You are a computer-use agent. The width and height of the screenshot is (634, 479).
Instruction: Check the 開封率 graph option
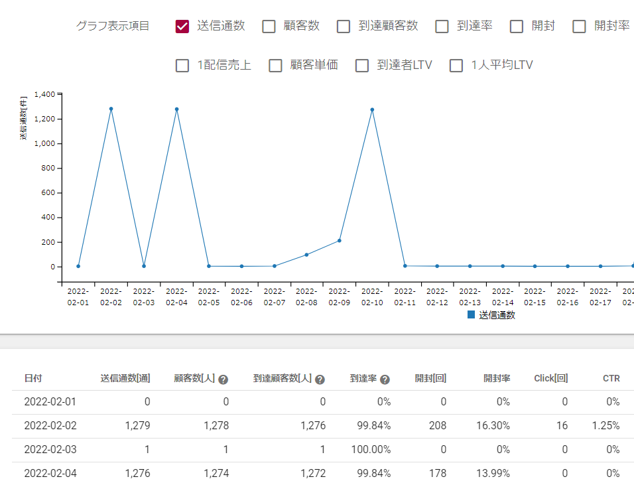579,27
